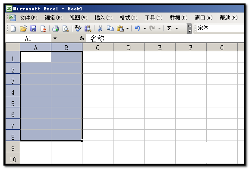Viewport: 249px width, 169px height.
Task: Expand the Redo history dropdown arrow
Action: click(x=159, y=29)
